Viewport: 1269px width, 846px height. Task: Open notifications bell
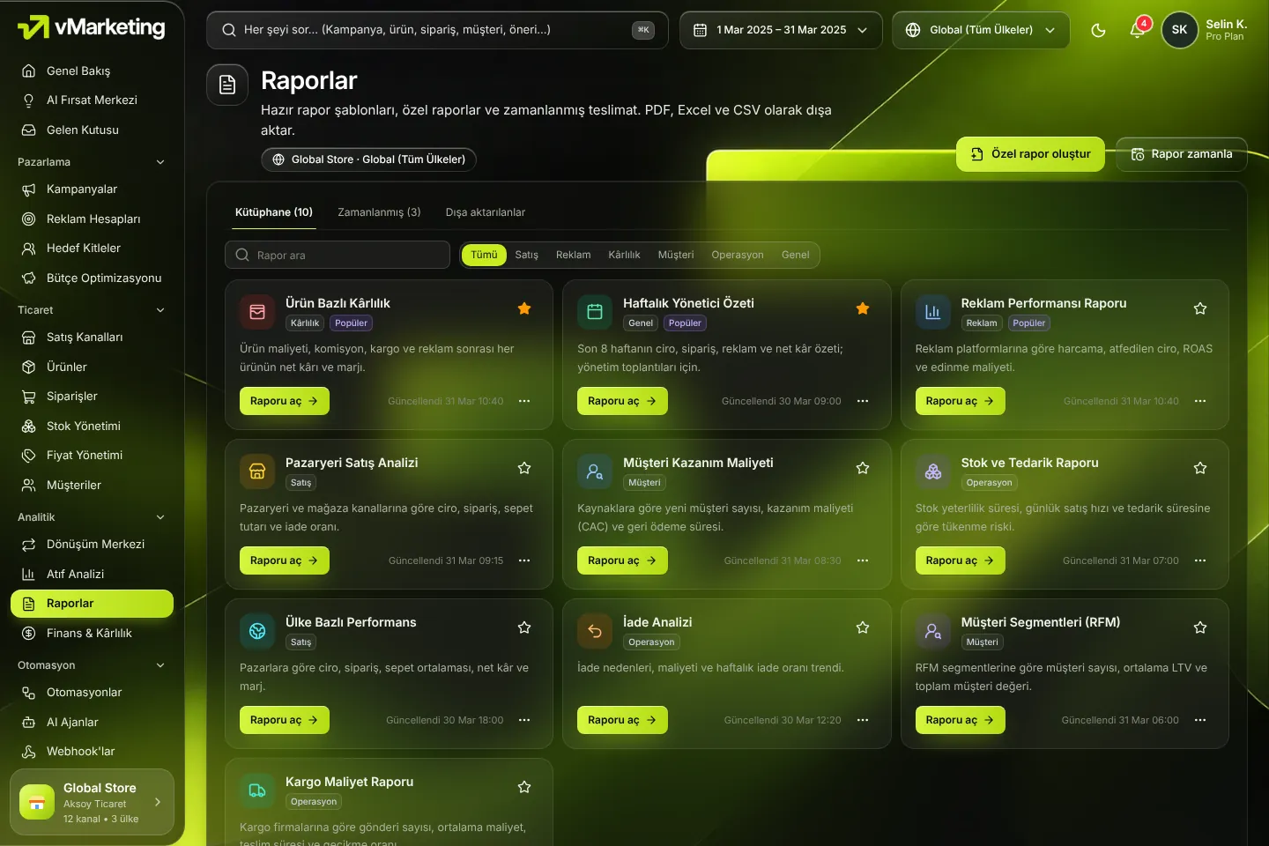coord(1138,30)
